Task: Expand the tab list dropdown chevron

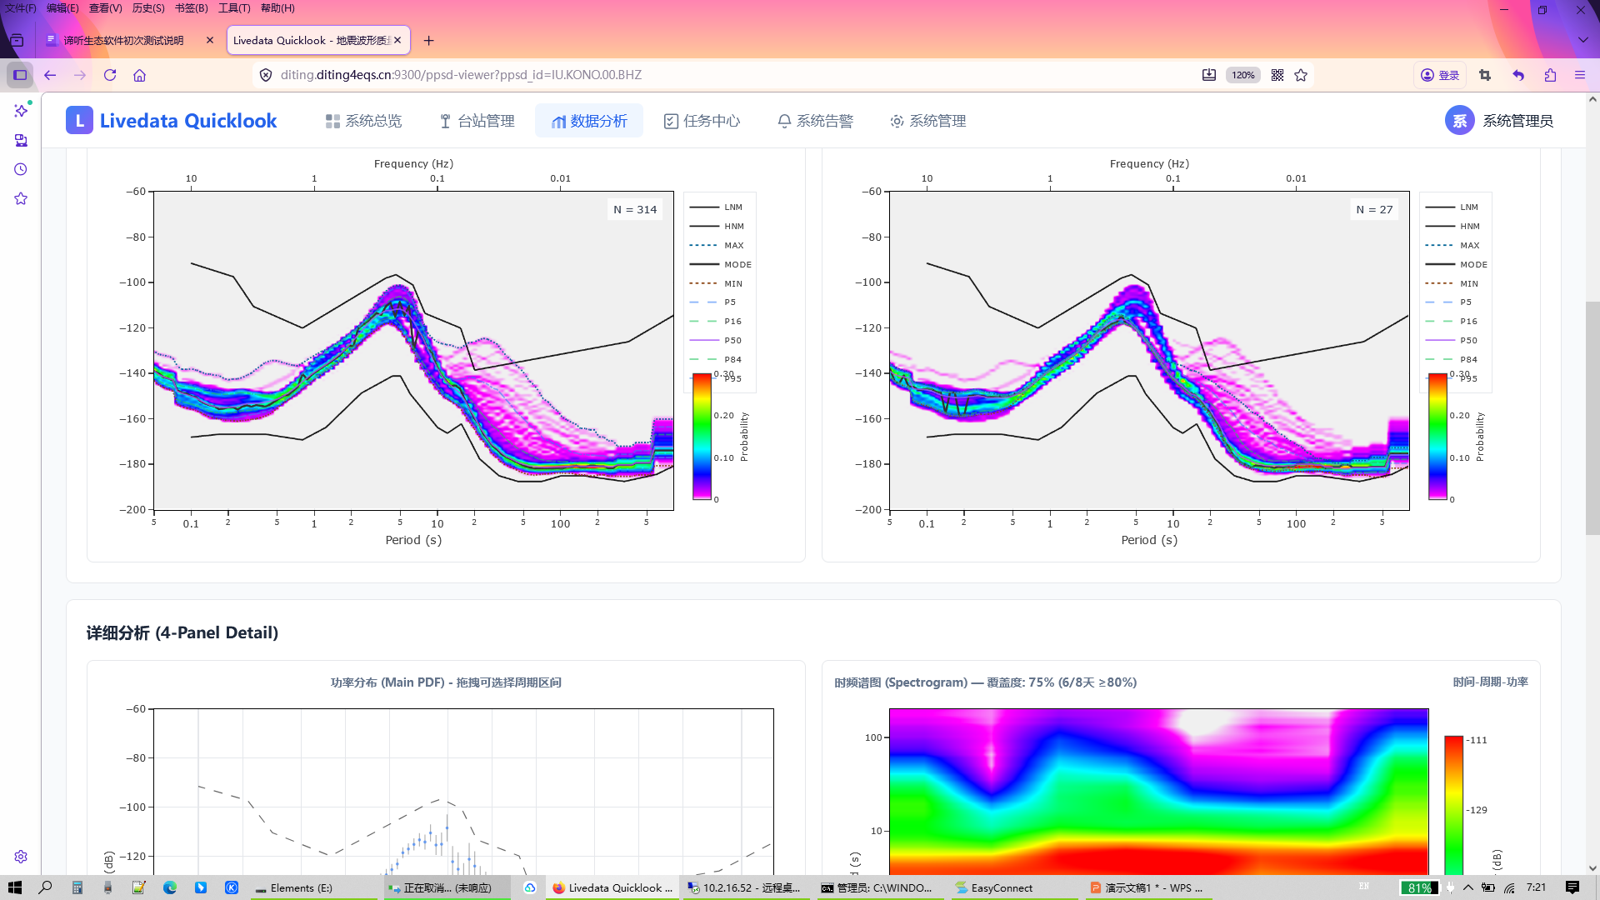Action: [1582, 40]
